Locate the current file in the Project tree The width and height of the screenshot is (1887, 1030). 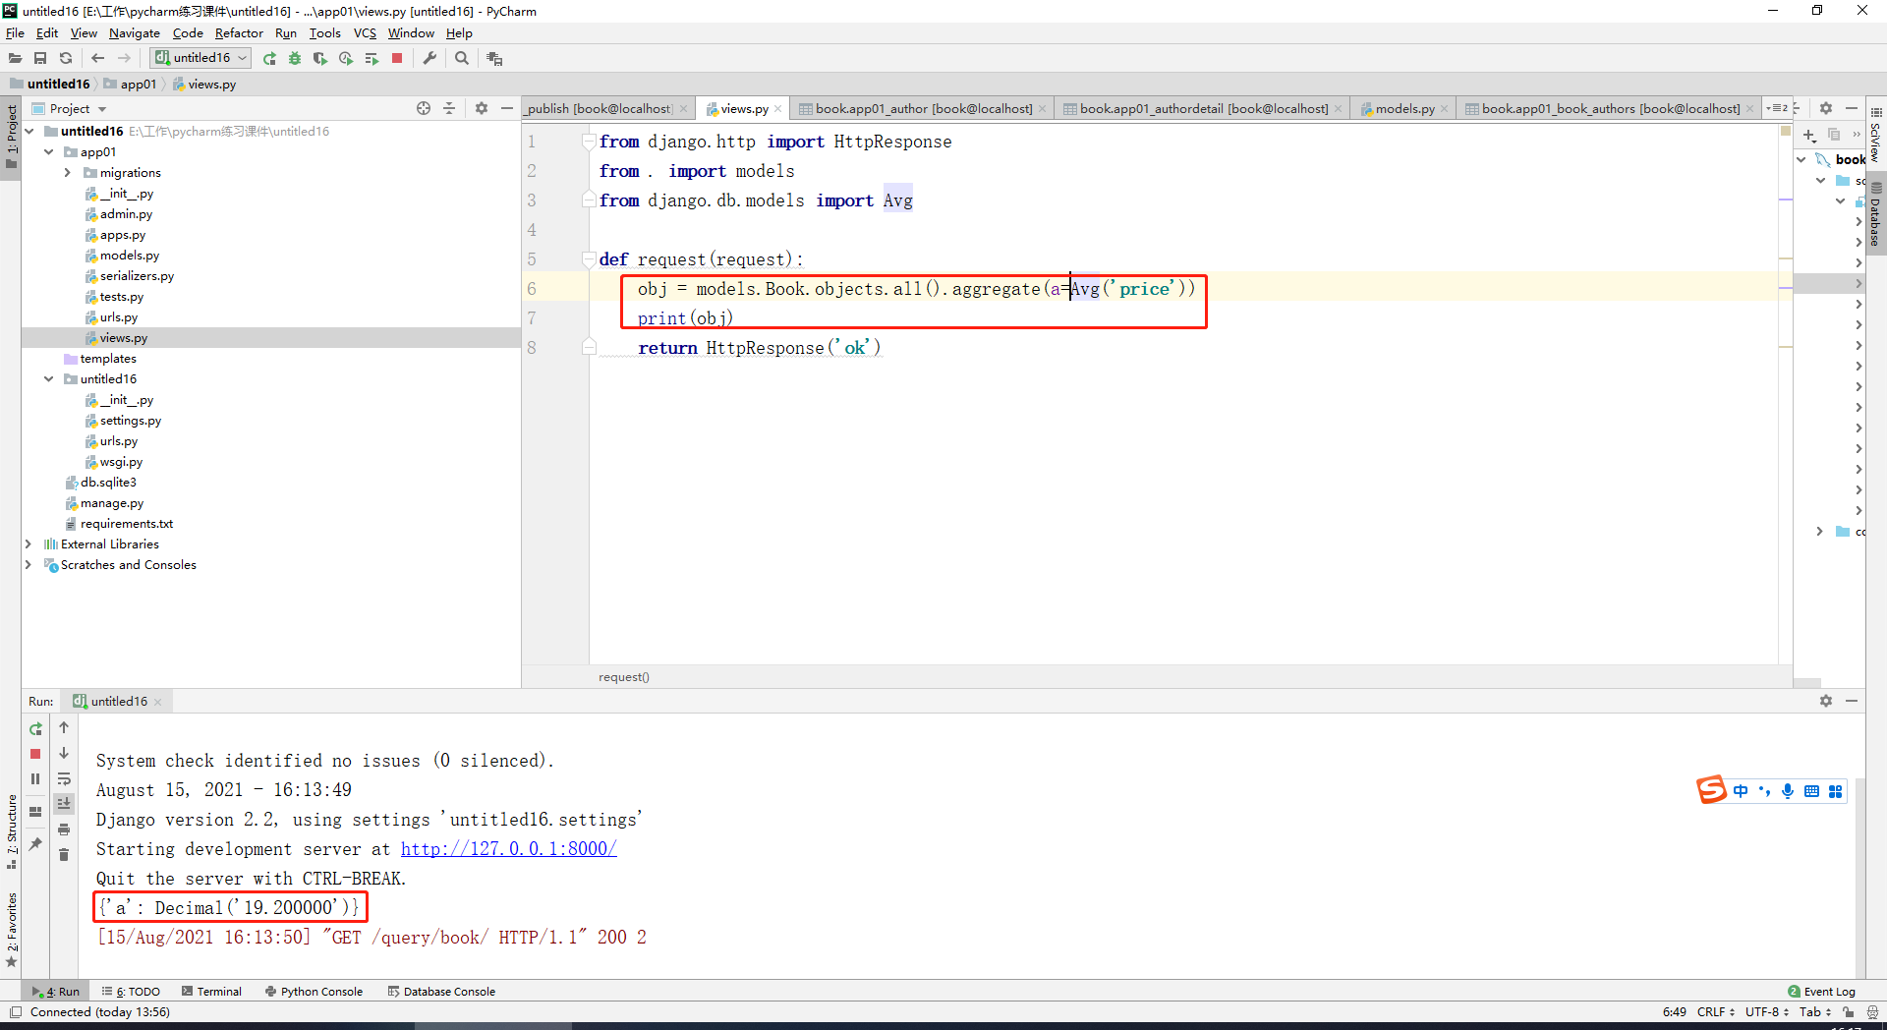[x=424, y=108]
